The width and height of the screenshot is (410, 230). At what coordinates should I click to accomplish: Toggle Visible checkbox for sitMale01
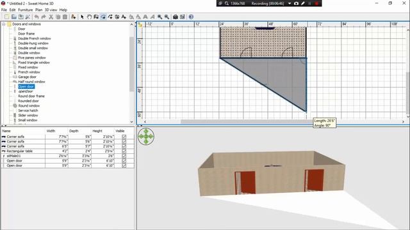coord(124,156)
